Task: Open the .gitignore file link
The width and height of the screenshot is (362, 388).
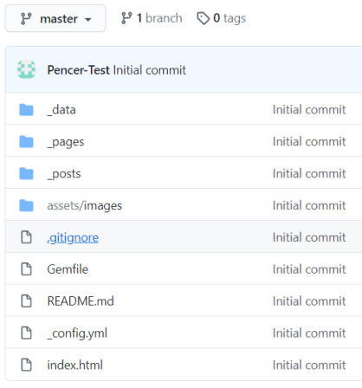Action: point(73,237)
